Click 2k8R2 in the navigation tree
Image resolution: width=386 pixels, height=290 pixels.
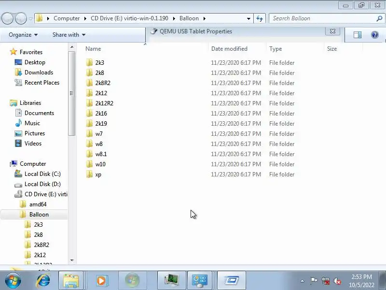(37, 245)
